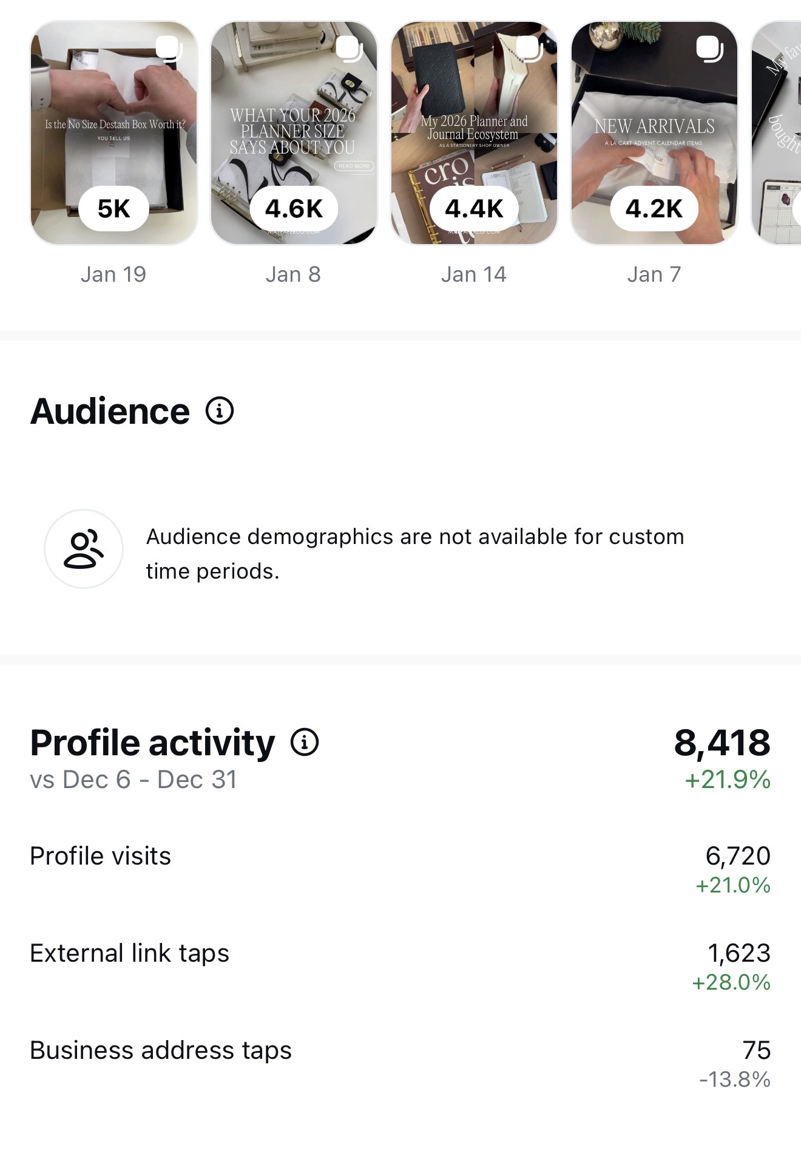Open the partially visible fifth post
This screenshot has height=1173, width=801.
[778, 134]
